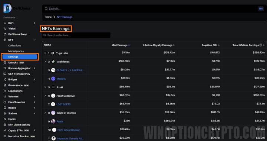Focus the top Search bar
The image size is (267, 141).
coord(154,8)
